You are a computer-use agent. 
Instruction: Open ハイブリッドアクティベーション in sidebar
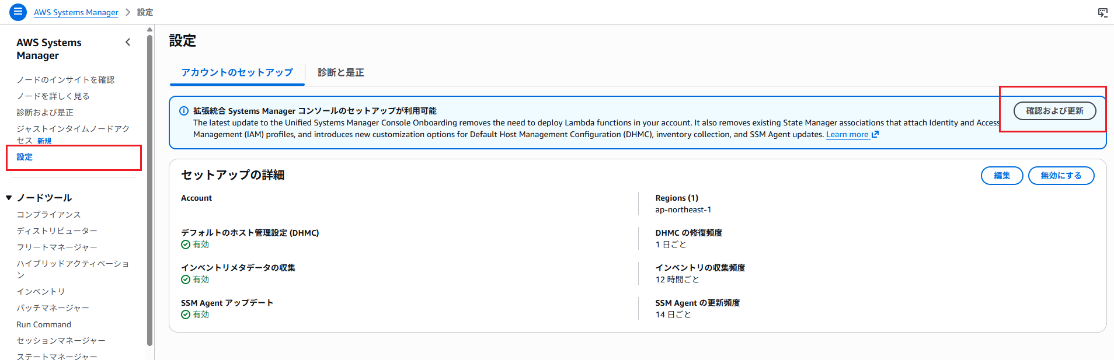[73, 269]
